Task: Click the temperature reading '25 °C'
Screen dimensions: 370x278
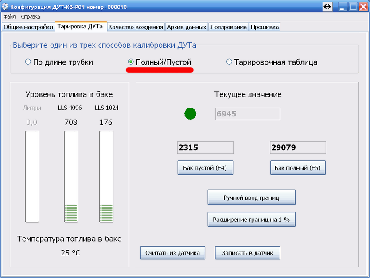Action: point(70,253)
